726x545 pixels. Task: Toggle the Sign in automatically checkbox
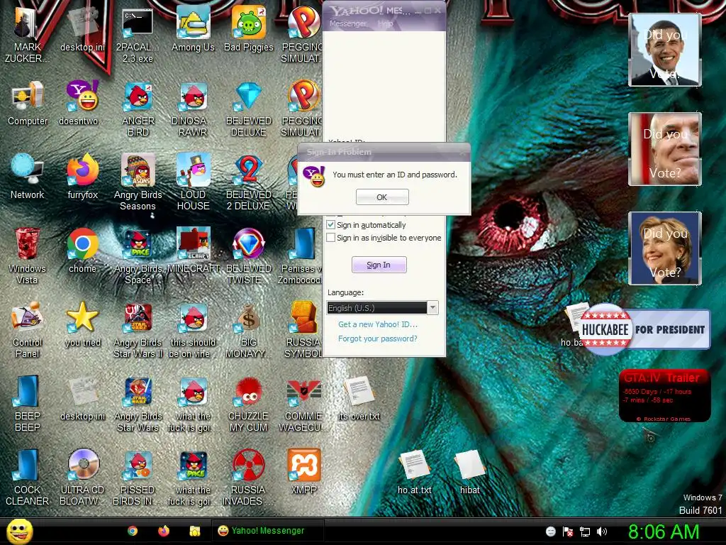pos(330,225)
